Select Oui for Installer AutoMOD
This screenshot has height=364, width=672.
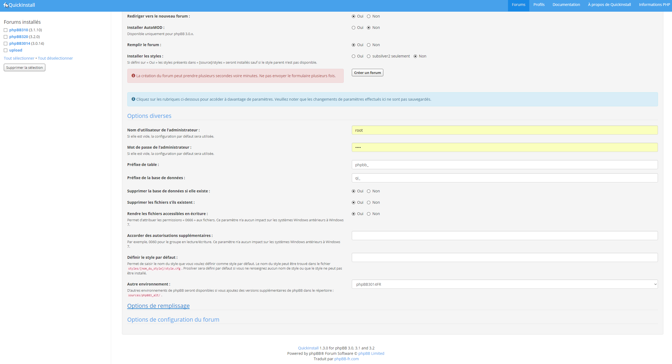pyautogui.click(x=353, y=28)
